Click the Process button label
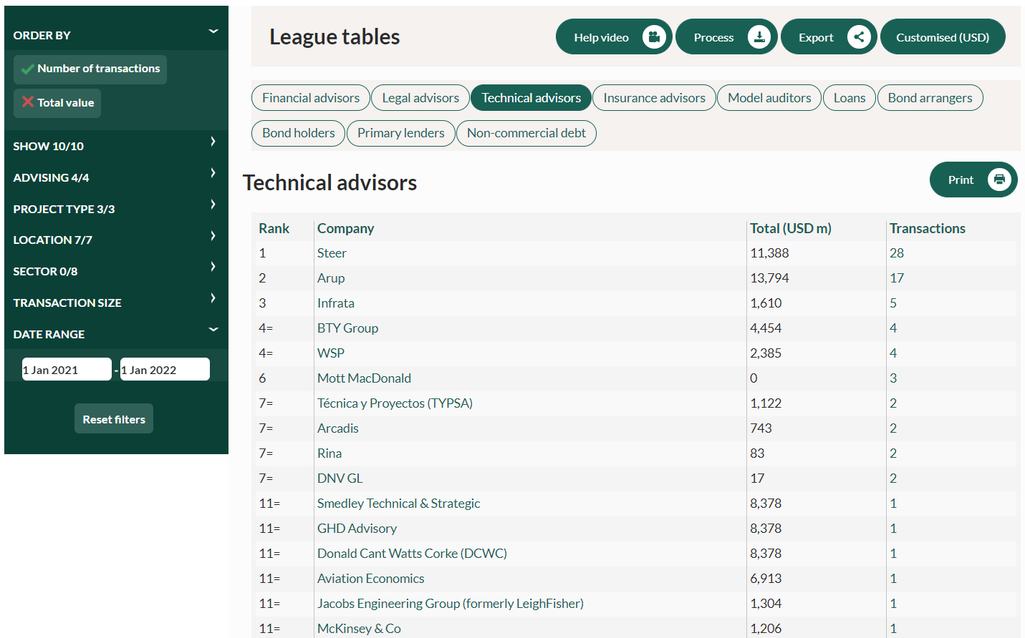Image resolution: width=1025 pixels, height=638 pixels. click(713, 37)
